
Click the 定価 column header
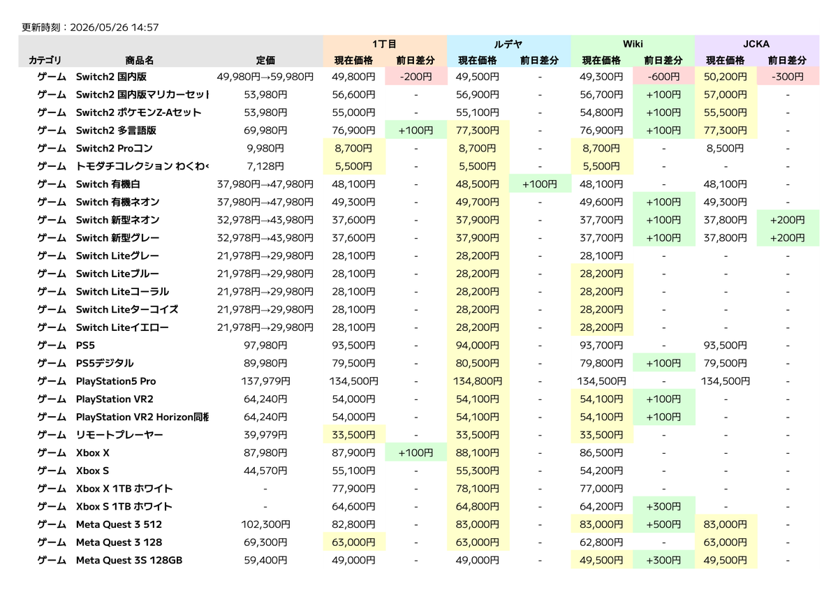point(265,61)
